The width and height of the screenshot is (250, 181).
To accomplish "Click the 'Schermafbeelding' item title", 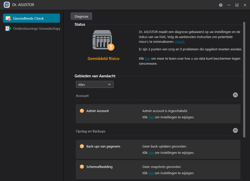I will click(x=99, y=167).
